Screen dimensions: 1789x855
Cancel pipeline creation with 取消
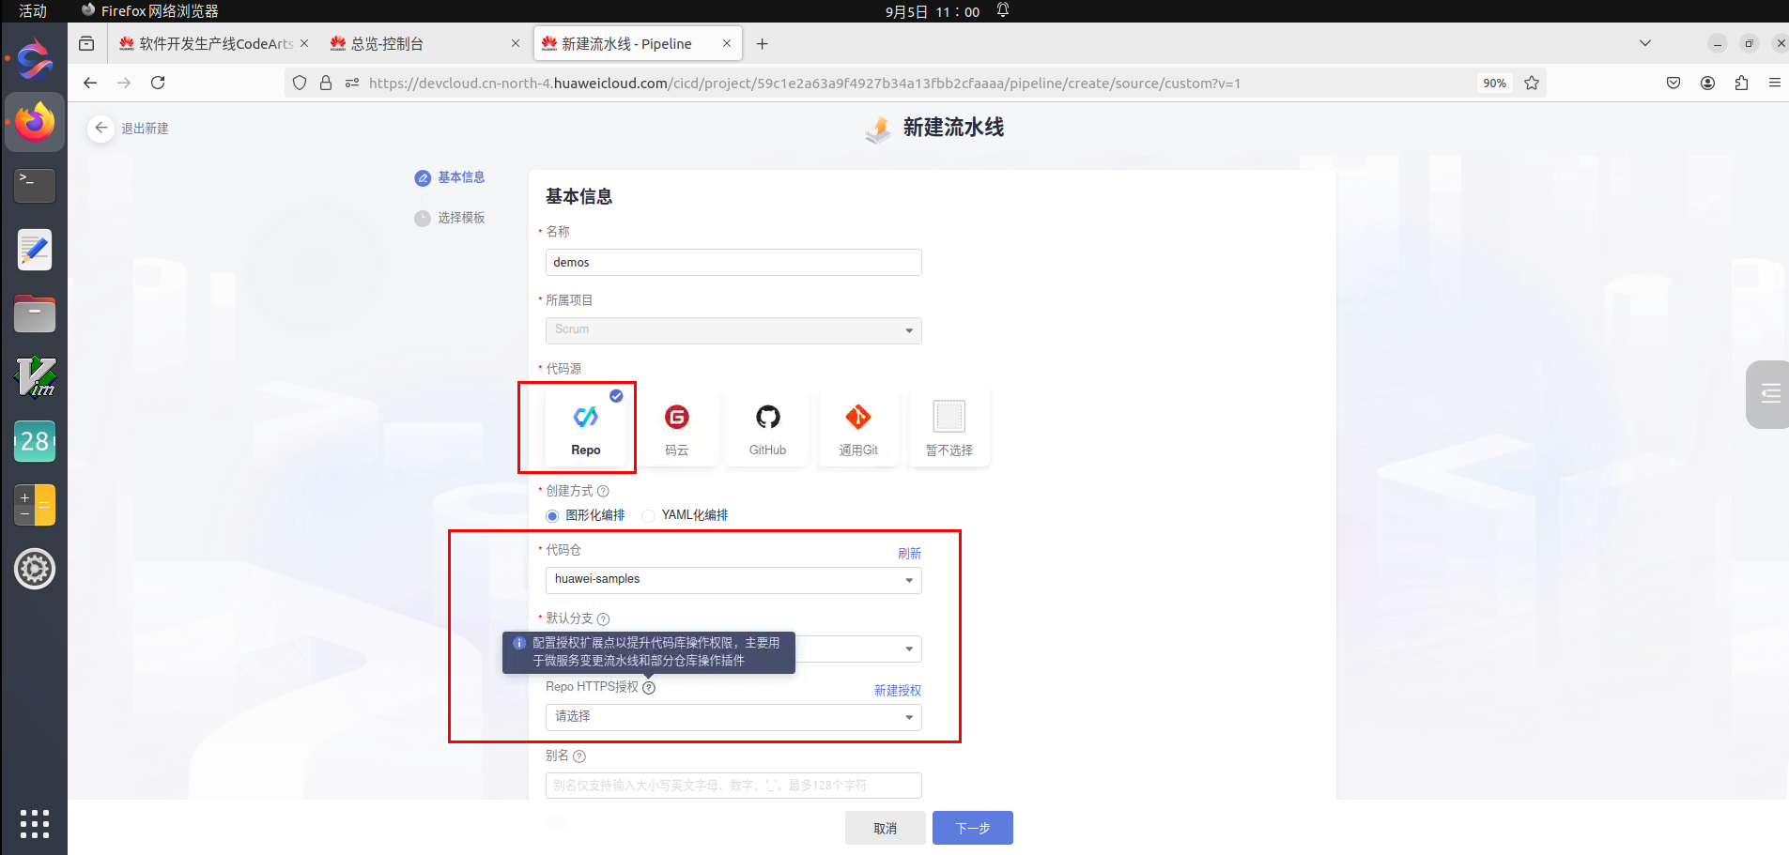885,828
